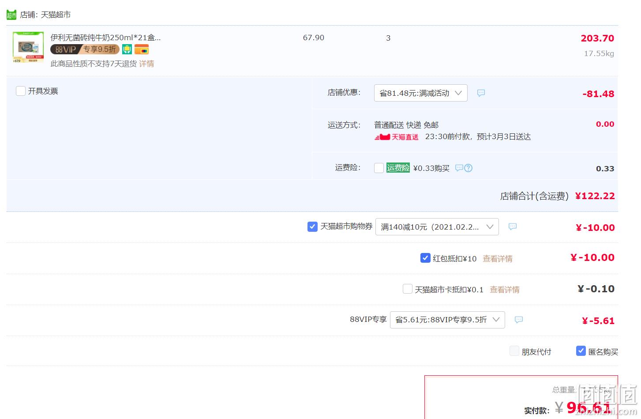Click the unit price 67.90
Screen dimensions: 641x419
(x=314, y=38)
